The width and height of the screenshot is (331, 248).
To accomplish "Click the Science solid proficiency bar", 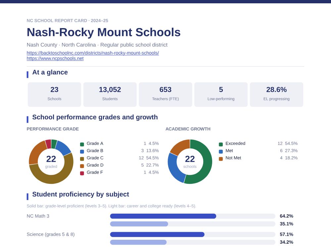I will click(157, 234).
